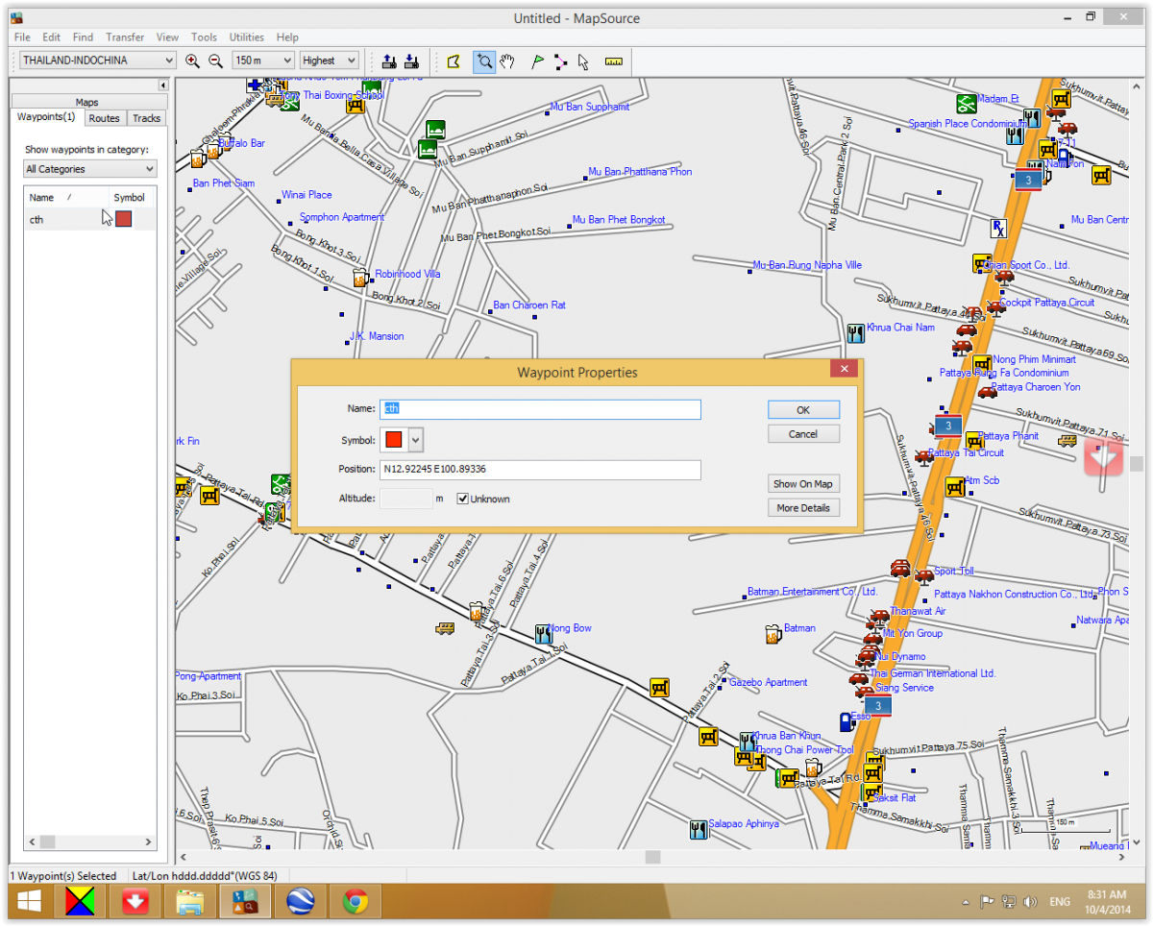
Task: Select the Waypoints(1) tab
Action: point(46,117)
